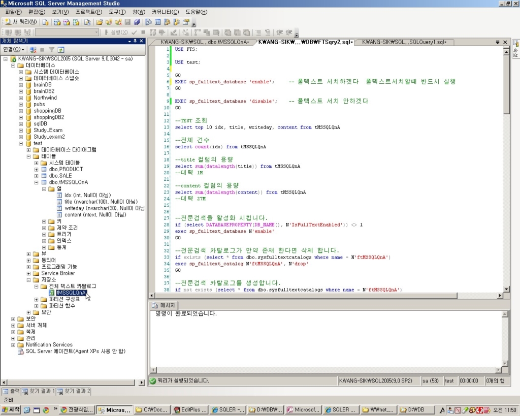Toggle auto-hide pin of Object Explorer
The width and height of the screenshot is (520, 416).
click(135, 41)
